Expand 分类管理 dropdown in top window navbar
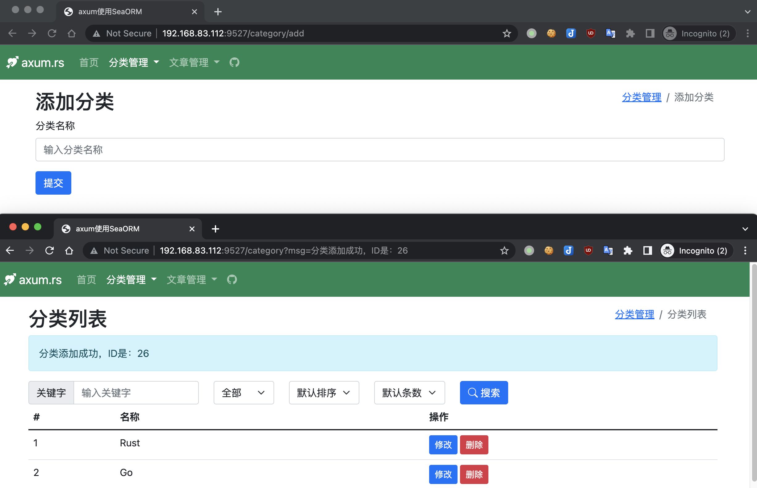 tap(134, 62)
